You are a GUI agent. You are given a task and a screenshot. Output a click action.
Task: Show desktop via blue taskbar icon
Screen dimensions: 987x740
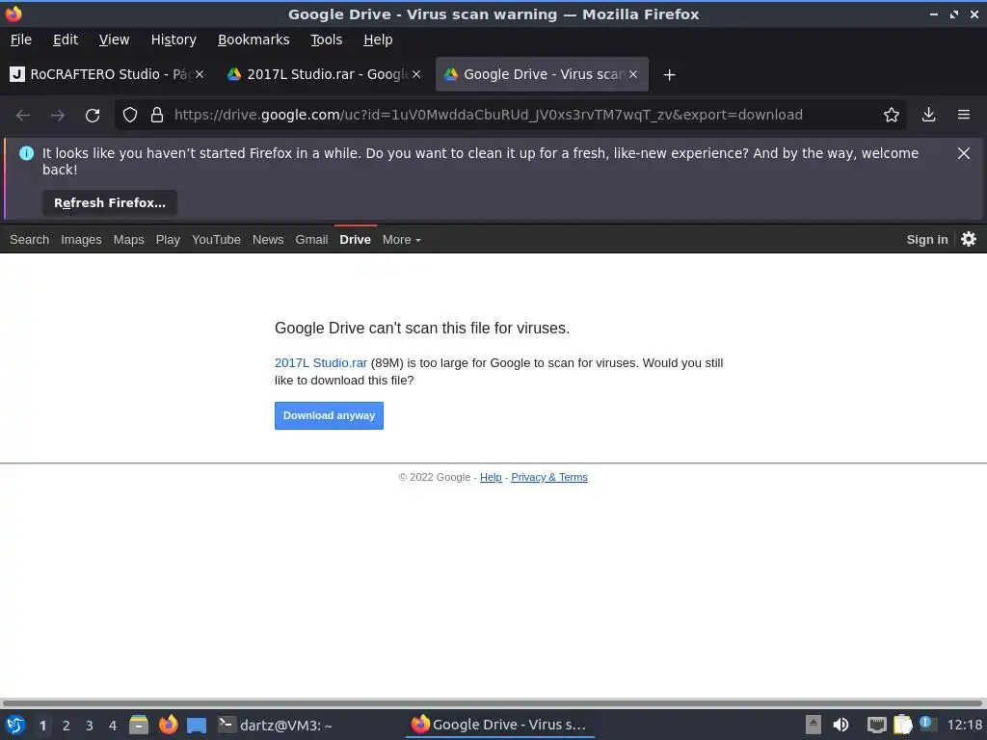[197, 726]
